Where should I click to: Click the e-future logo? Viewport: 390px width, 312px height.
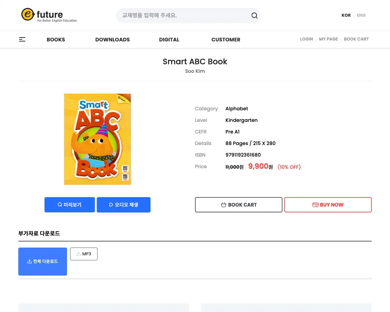tap(49, 15)
